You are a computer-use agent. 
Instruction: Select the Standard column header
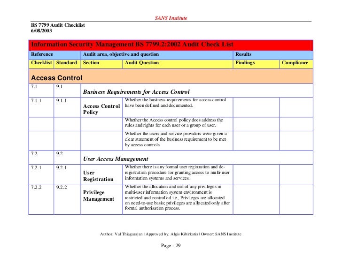67,64
